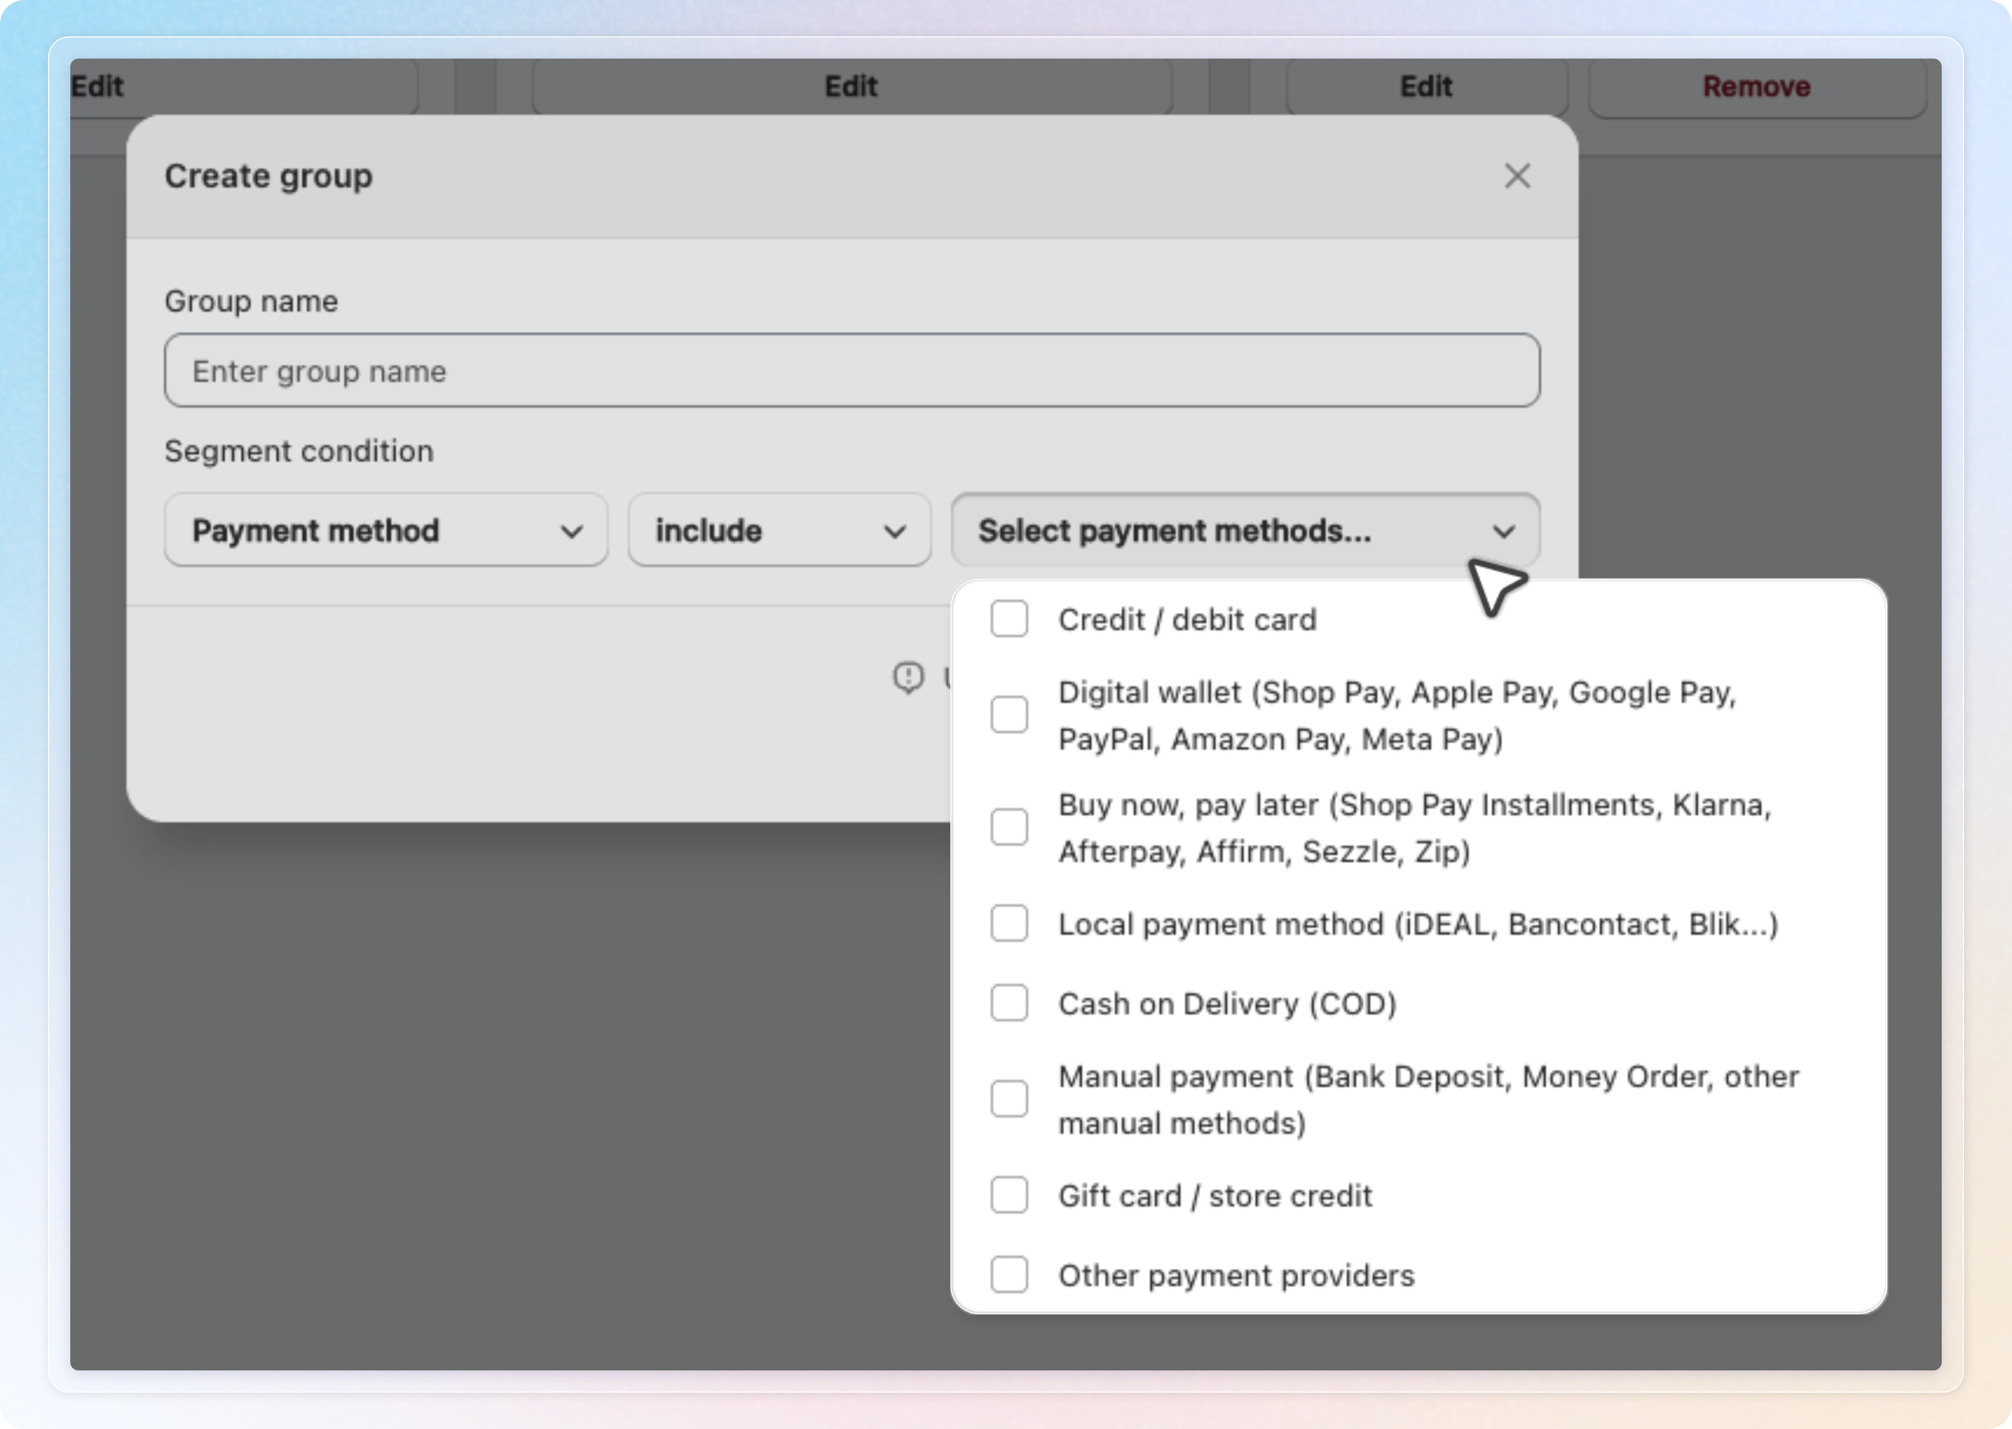
Task: Enable the Local payment method checkbox
Action: [1008, 923]
